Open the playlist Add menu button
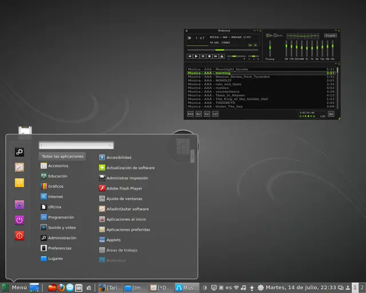Viewport: 366px width, 293px height. pos(190,114)
